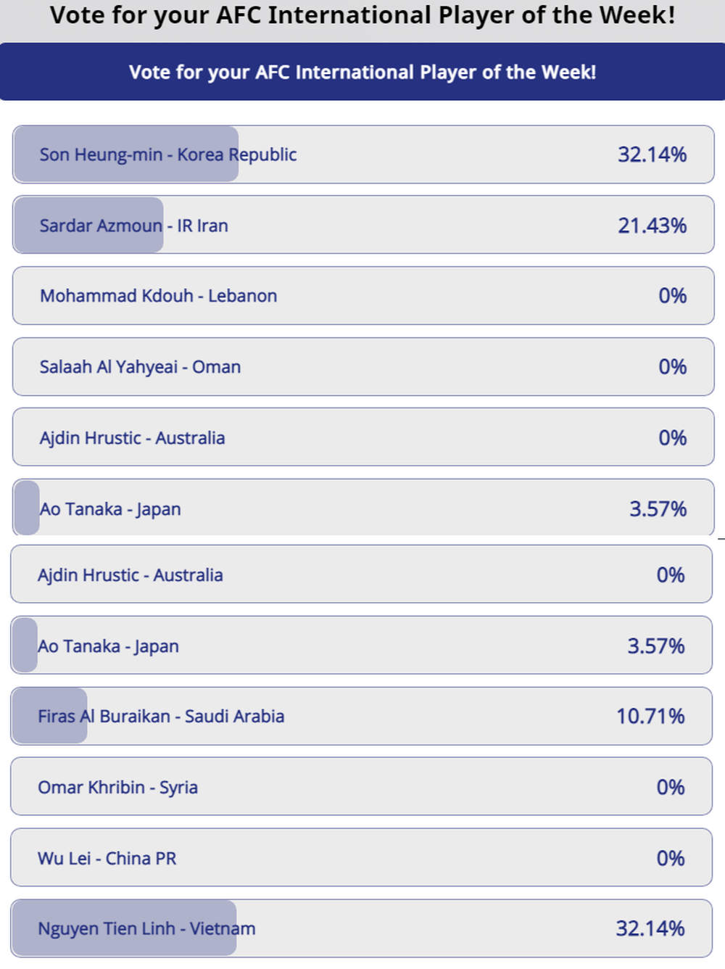Screen dimensions: 725x969
Task: Click the 0% result for Omar Khribin
Action: (671, 787)
